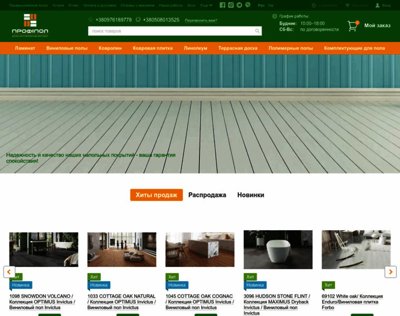The height and width of the screenshot is (316, 400).
Task: Open the Ламинат category
Action: (x=25, y=48)
